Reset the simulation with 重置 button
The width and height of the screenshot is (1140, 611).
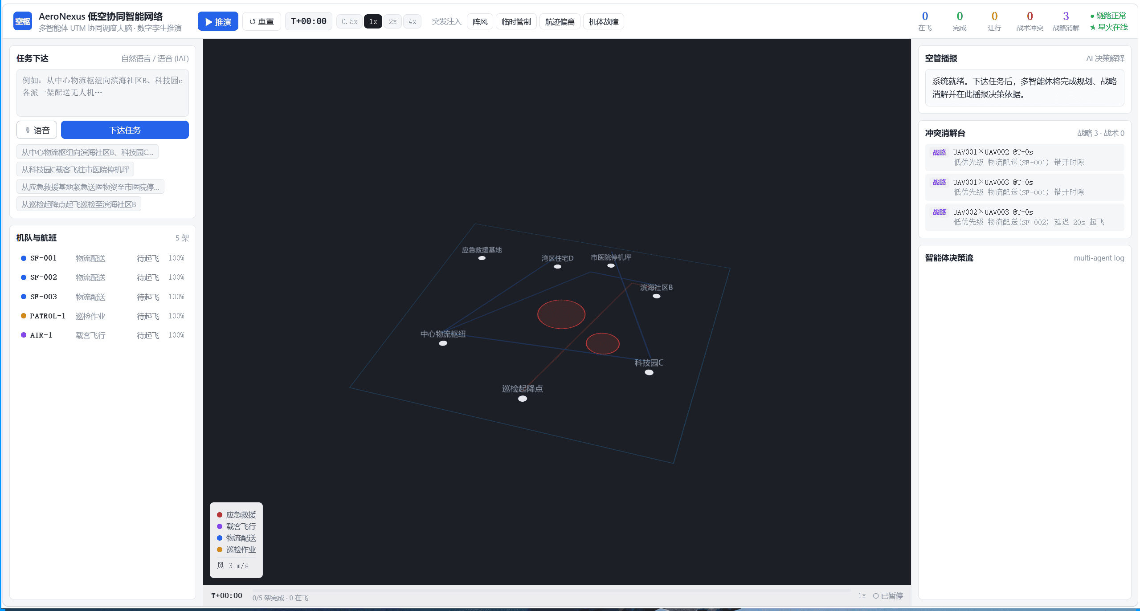[262, 21]
